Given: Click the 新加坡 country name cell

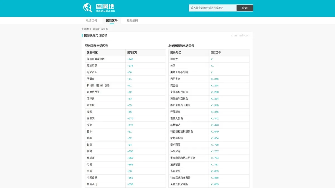Looking at the screenshot, I should [x=105, y=105].
